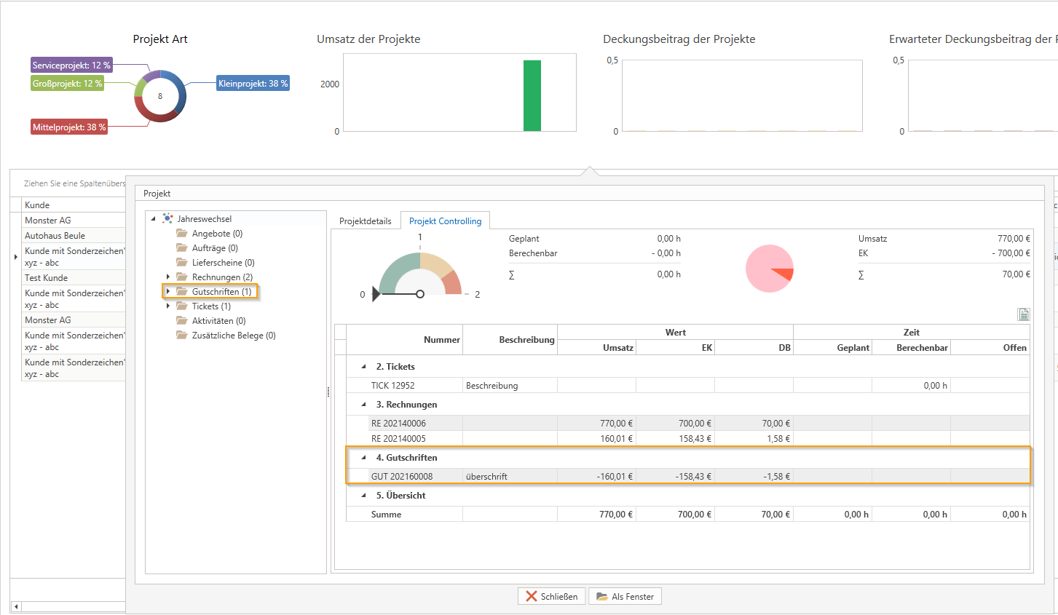Image resolution: width=1058 pixels, height=615 pixels.
Task: Collapse the 3. Rechnungen group
Action: (x=363, y=405)
